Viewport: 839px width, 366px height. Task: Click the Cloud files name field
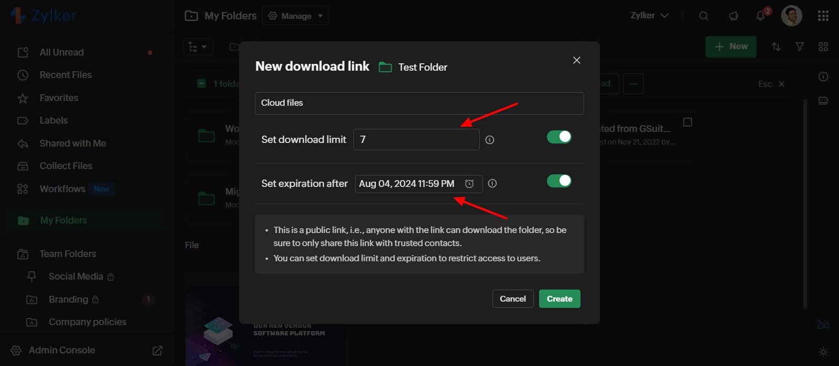pos(419,103)
